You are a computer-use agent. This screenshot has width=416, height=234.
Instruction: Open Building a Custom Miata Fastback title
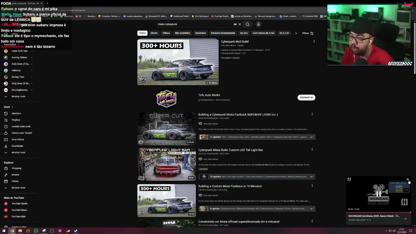tap(230, 186)
